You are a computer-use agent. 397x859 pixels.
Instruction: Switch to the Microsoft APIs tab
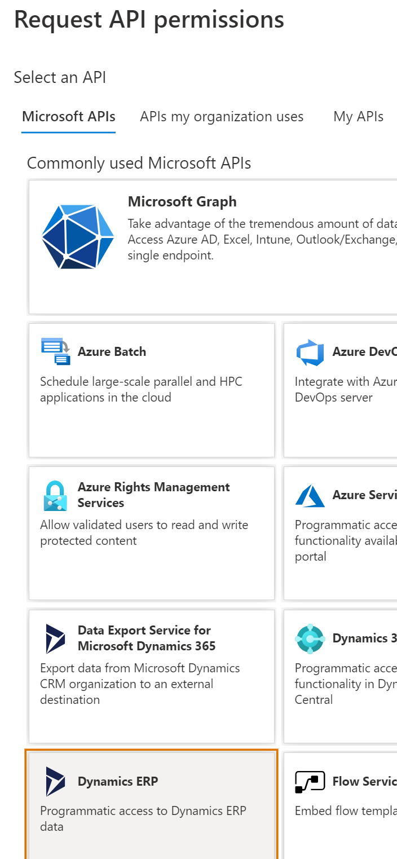pos(69,117)
